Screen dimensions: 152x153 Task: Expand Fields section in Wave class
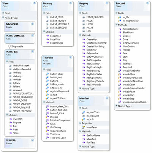pyautogui.click(x=3, y=13)
